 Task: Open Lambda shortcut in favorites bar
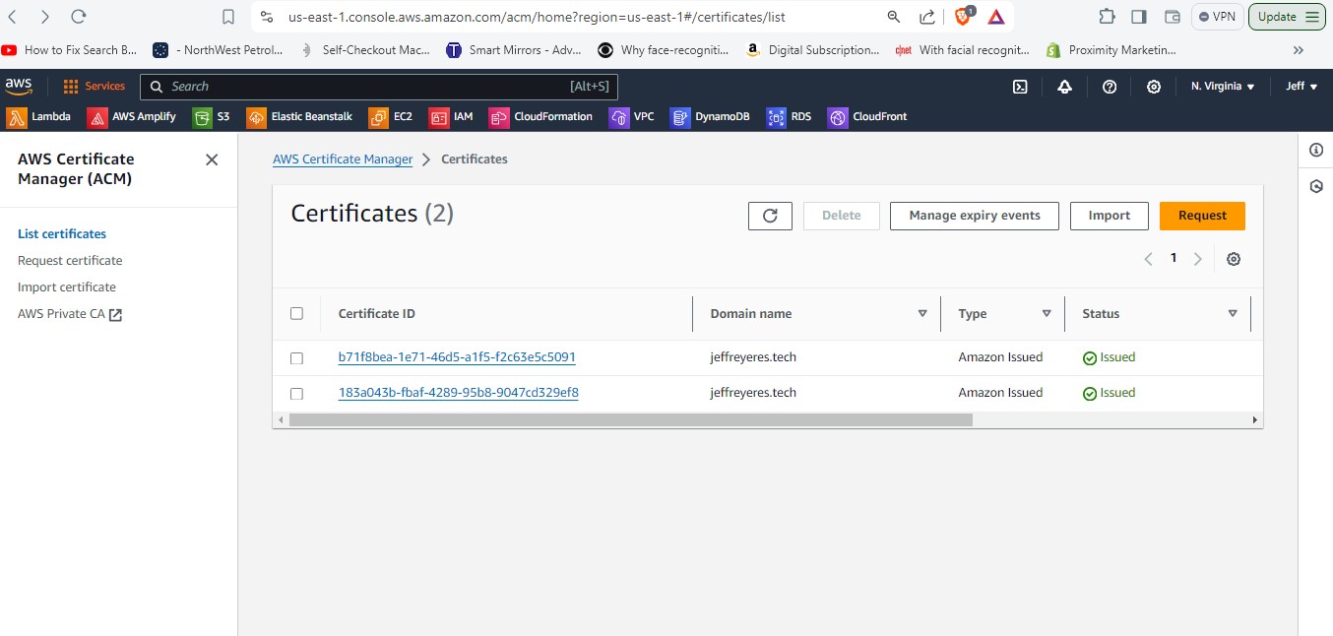[39, 117]
